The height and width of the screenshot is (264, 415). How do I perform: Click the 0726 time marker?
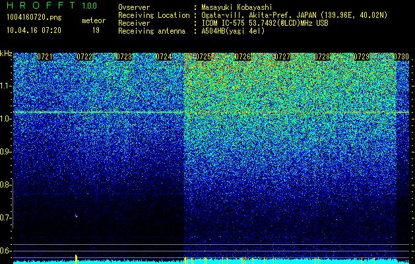click(x=243, y=57)
